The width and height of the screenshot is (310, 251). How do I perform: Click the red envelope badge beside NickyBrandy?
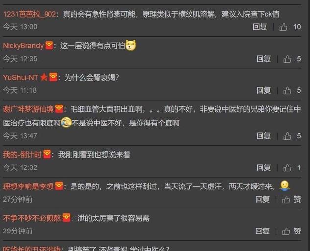[49, 45]
